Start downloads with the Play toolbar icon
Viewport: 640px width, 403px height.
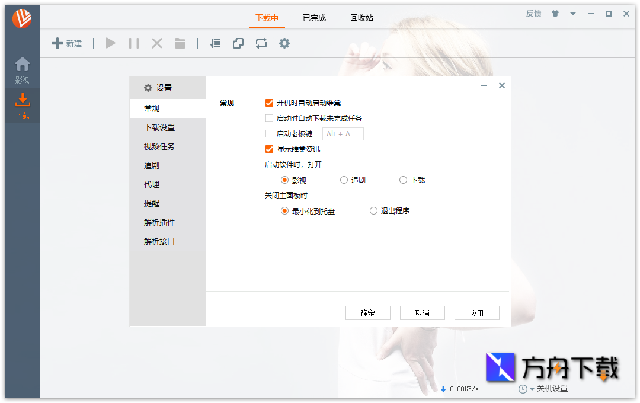110,43
